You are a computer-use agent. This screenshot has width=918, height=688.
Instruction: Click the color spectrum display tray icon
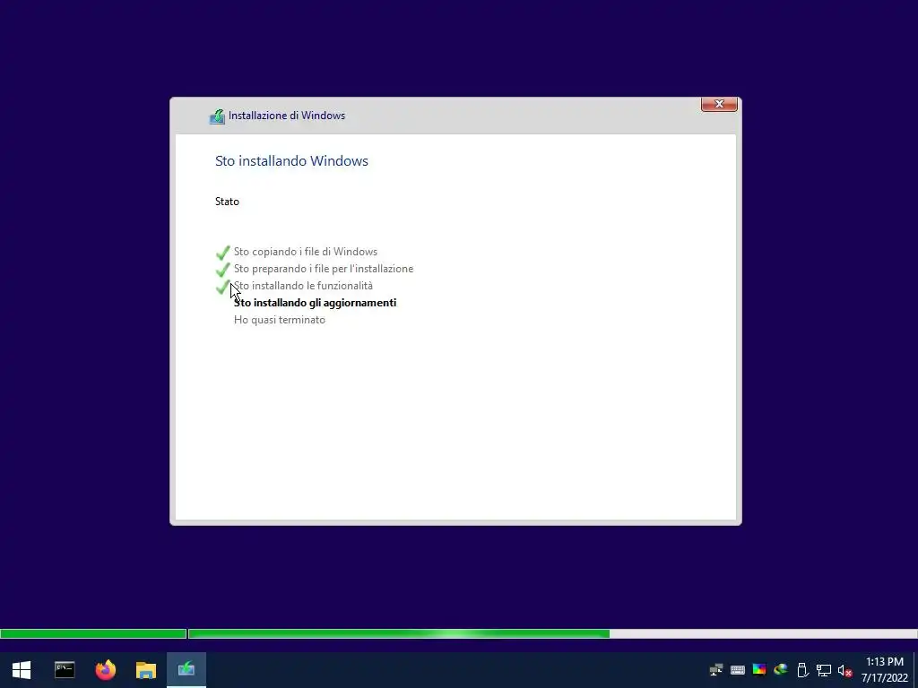[x=759, y=670]
